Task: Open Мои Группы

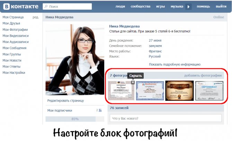Action: [x=12, y=54]
